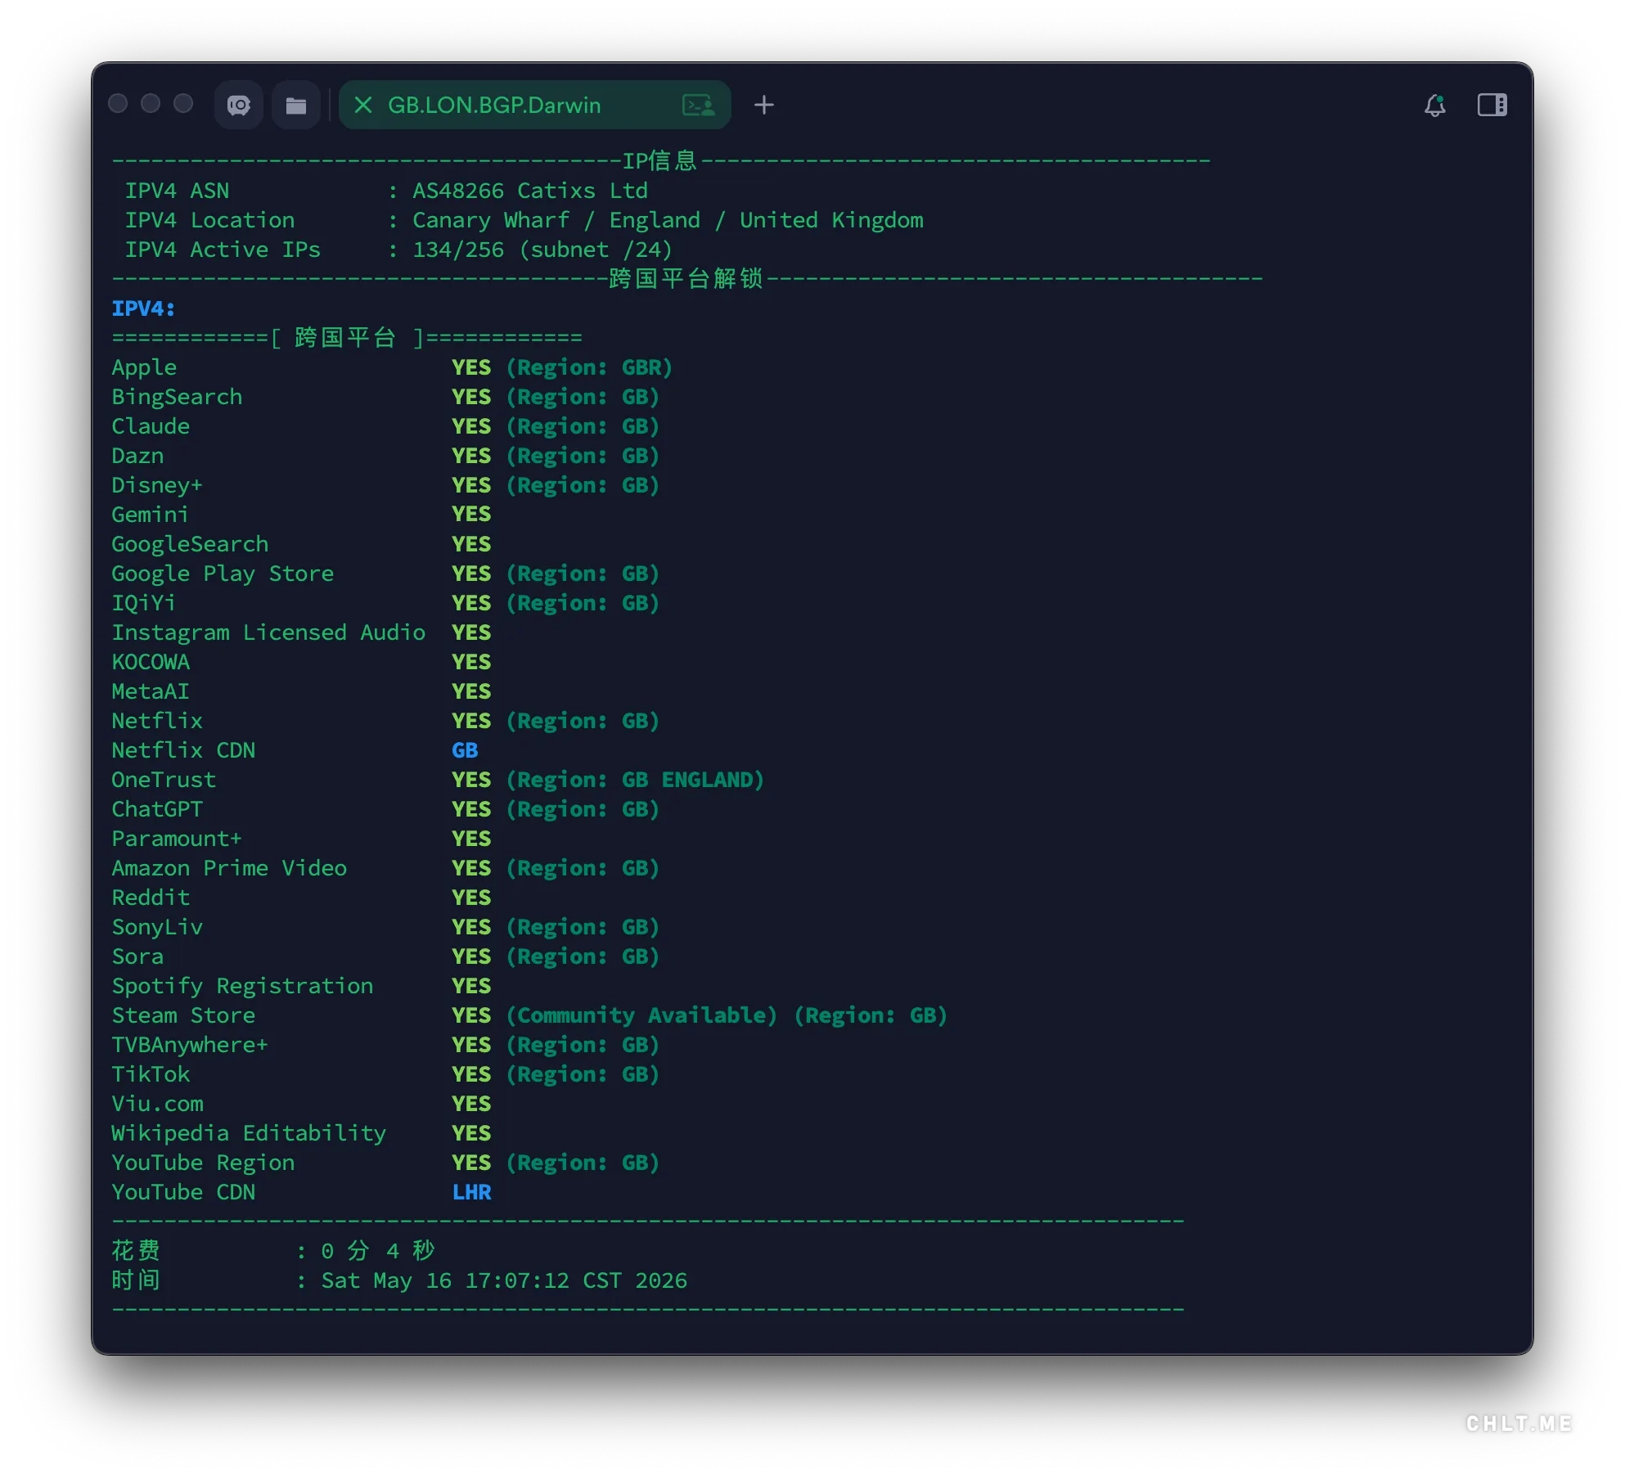This screenshot has height=1476, width=1625.
Task: Click the 'Apple' service name
Action: (x=144, y=367)
